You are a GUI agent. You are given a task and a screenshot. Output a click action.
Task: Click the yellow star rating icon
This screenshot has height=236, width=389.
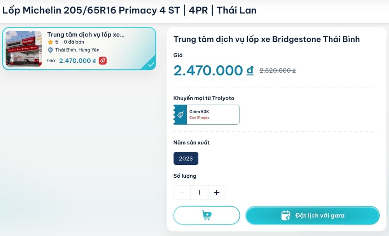click(x=50, y=42)
